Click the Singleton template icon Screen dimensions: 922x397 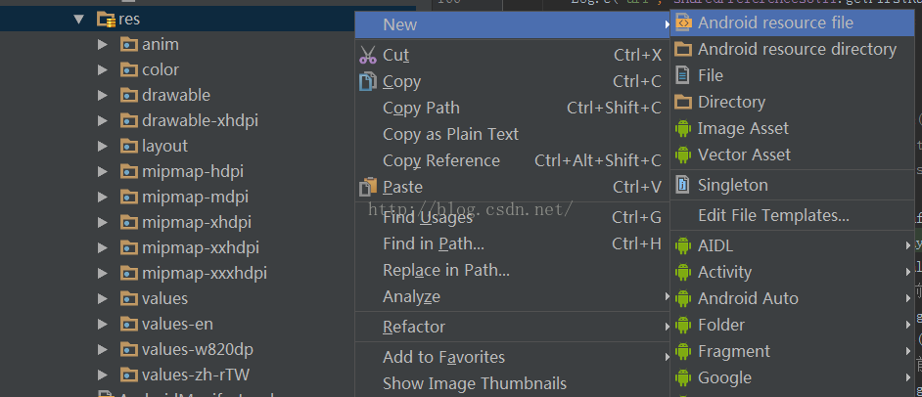pyautogui.click(x=682, y=185)
